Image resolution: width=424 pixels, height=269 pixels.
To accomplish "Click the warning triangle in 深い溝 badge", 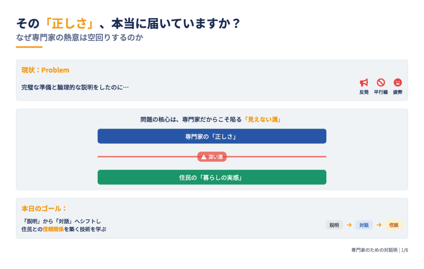I will point(204,157).
